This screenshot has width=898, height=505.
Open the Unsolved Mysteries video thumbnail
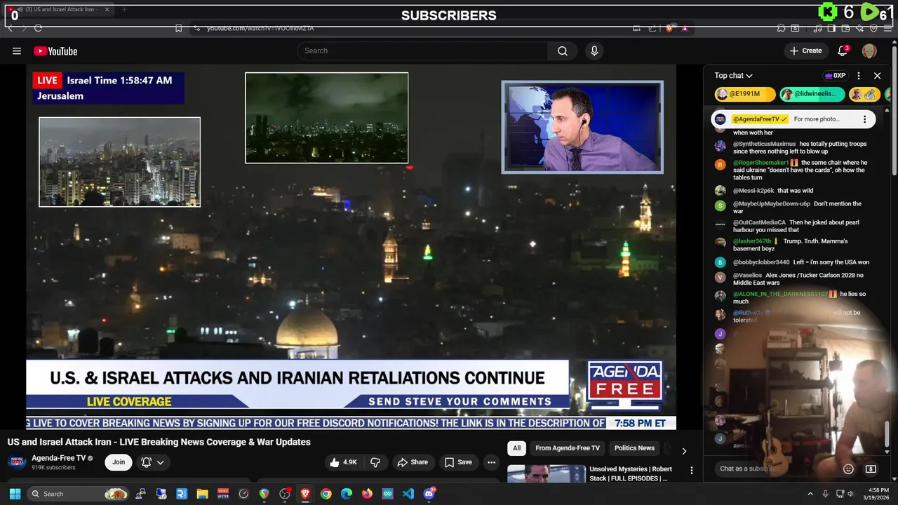point(547,474)
